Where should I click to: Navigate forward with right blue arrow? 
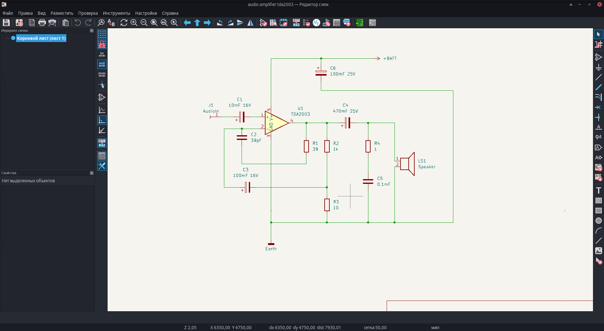tap(207, 23)
